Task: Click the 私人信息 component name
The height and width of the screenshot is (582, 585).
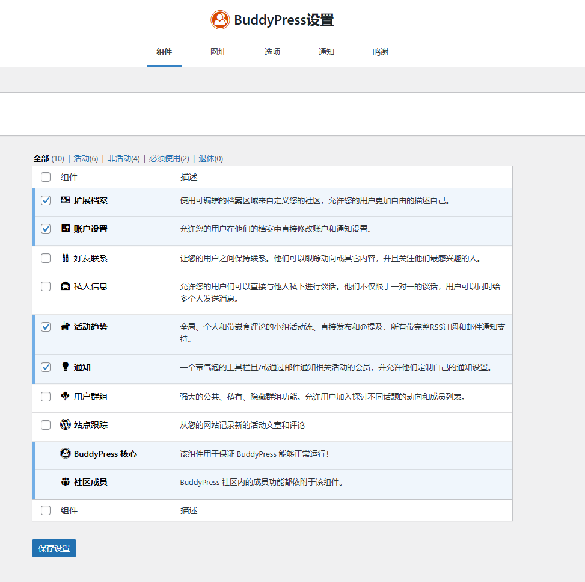Action: [x=91, y=286]
